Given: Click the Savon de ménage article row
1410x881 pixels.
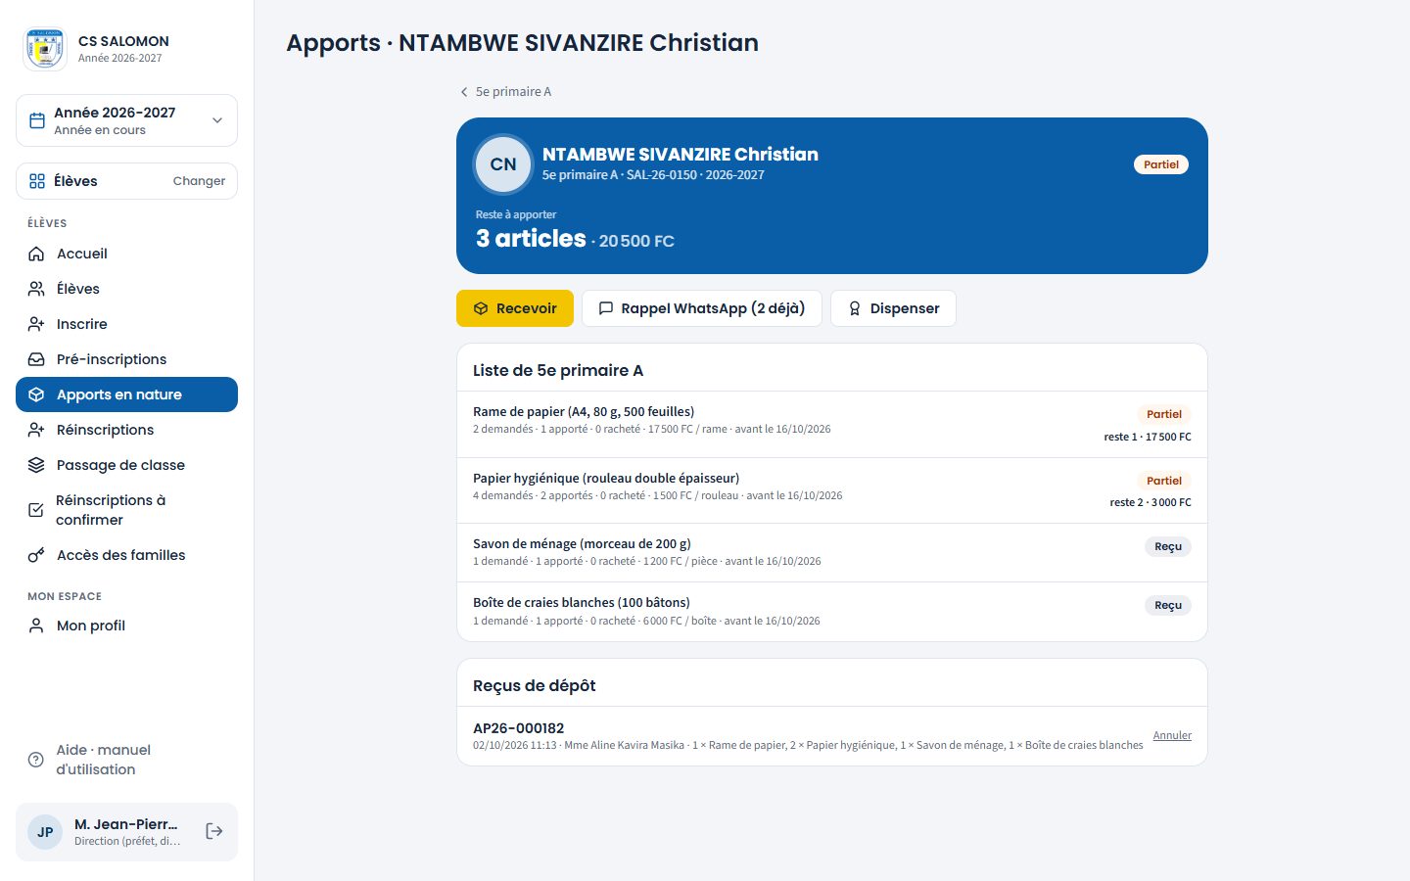Looking at the screenshot, I should 832,553.
